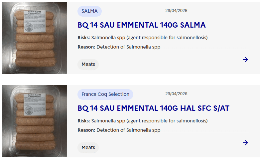Image resolution: width=263 pixels, height=162 pixels.
Task: Click the arrow icon on the HAL SFC S/AT card
Action: click(x=245, y=143)
